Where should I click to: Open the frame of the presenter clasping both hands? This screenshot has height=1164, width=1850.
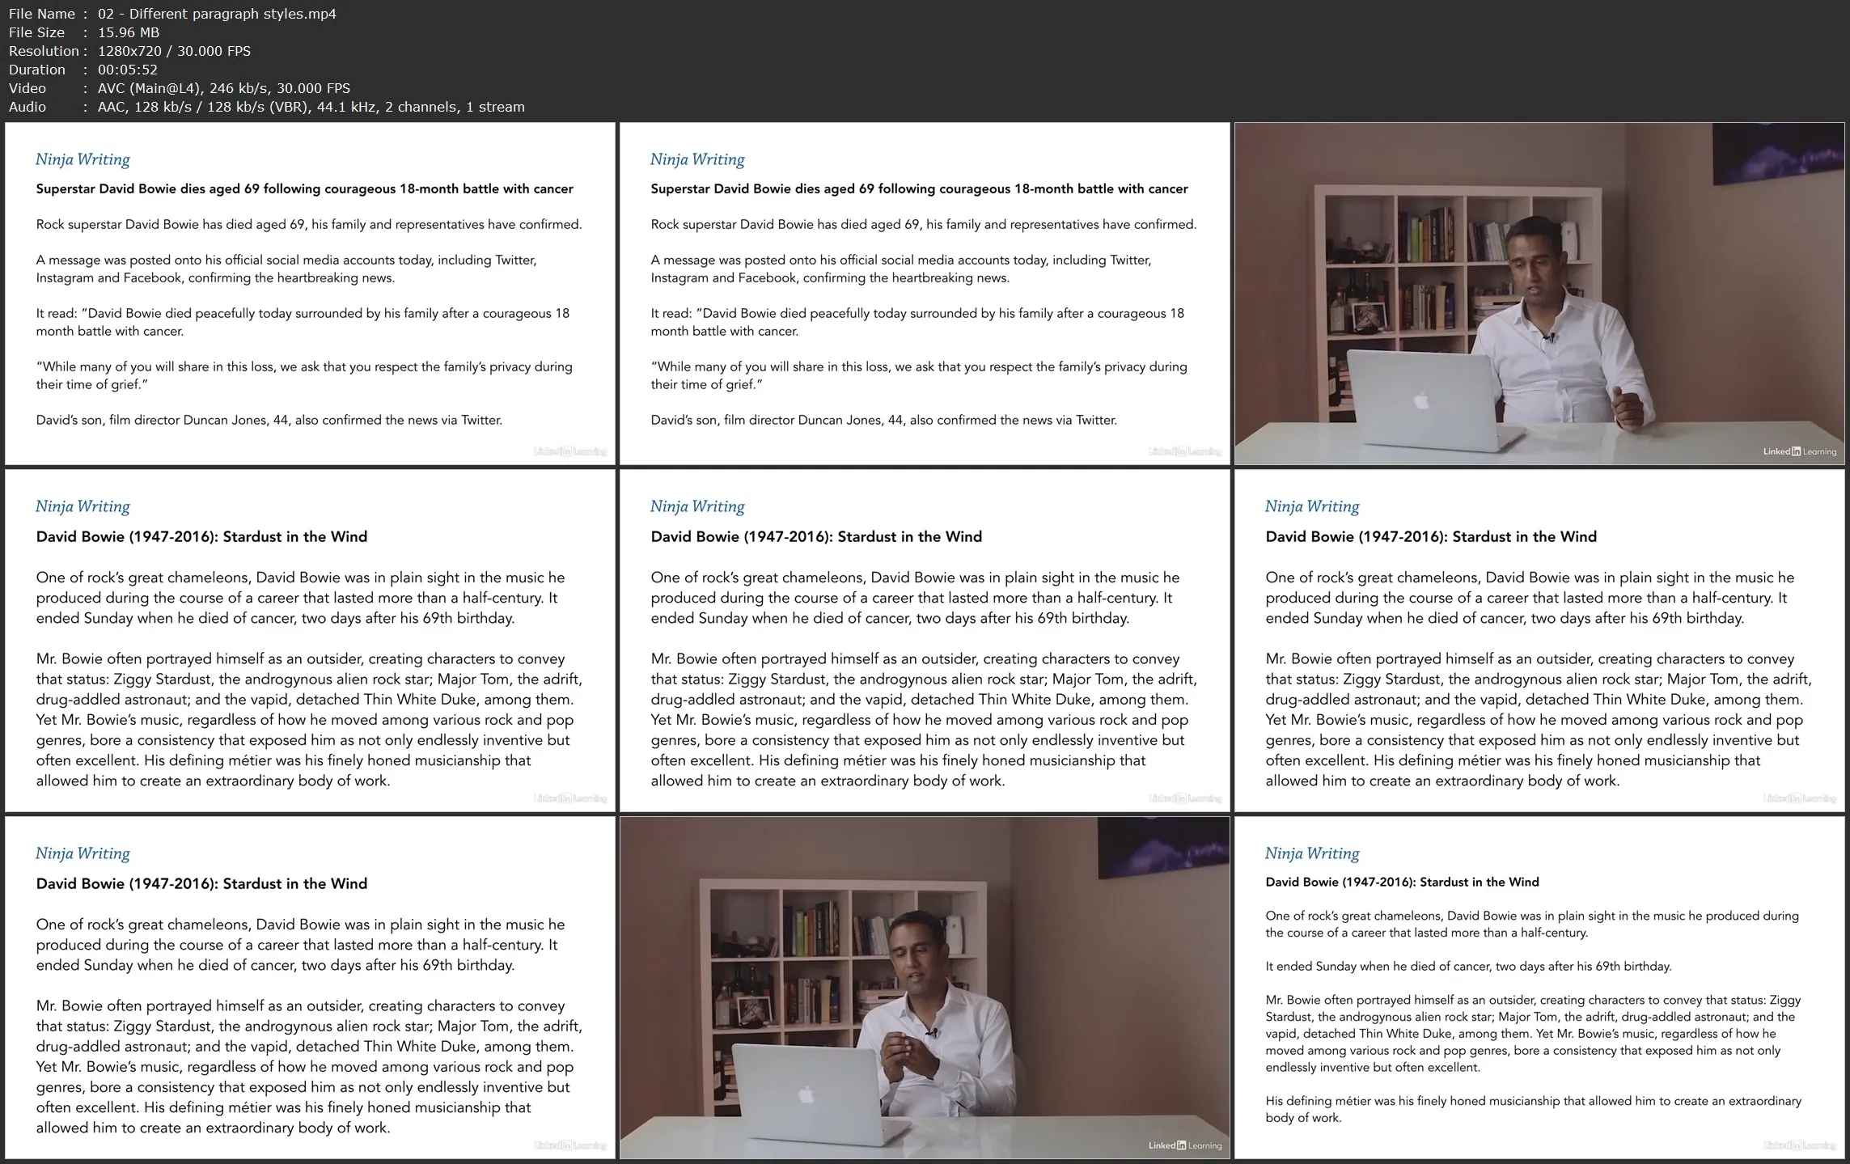tap(925, 988)
